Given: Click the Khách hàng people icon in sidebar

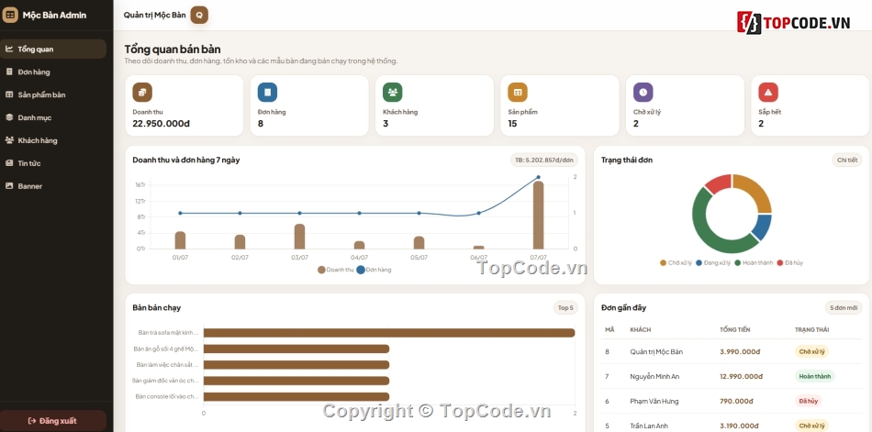Looking at the screenshot, I should [x=9, y=140].
